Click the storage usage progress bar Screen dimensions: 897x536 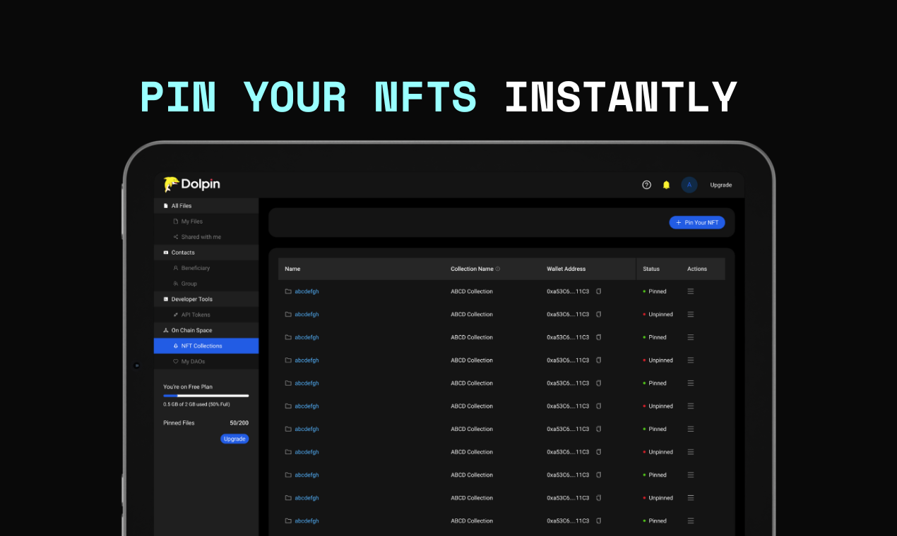(x=206, y=396)
